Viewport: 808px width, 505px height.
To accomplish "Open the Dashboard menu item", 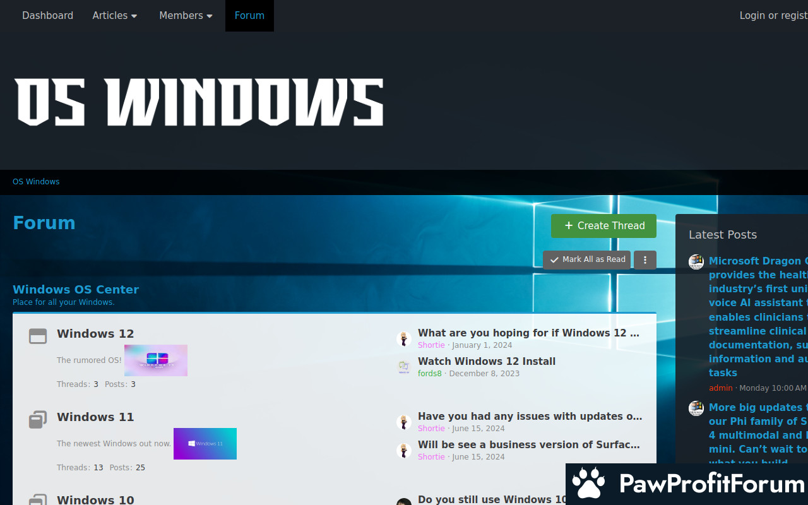I will coord(47,16).
